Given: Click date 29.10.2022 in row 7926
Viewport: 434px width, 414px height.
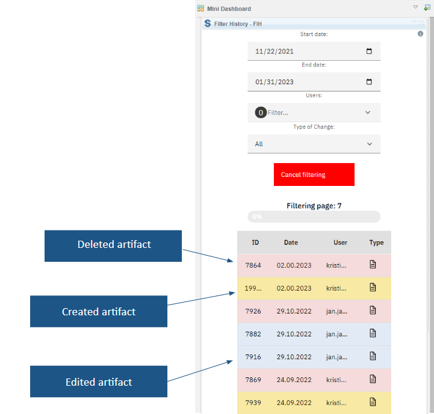Looking at the screenshot, I should pos(294,311).
